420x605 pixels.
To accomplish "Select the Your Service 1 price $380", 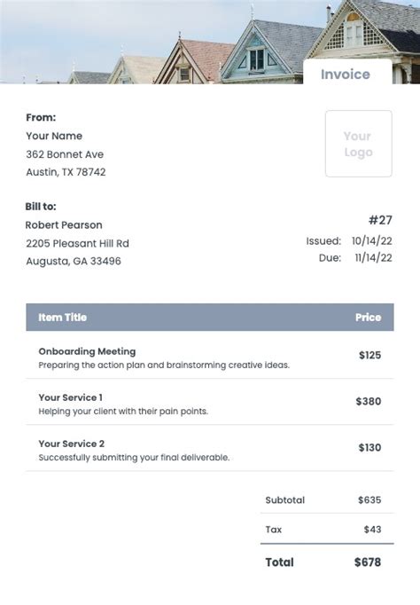I will tap(369, 401).
